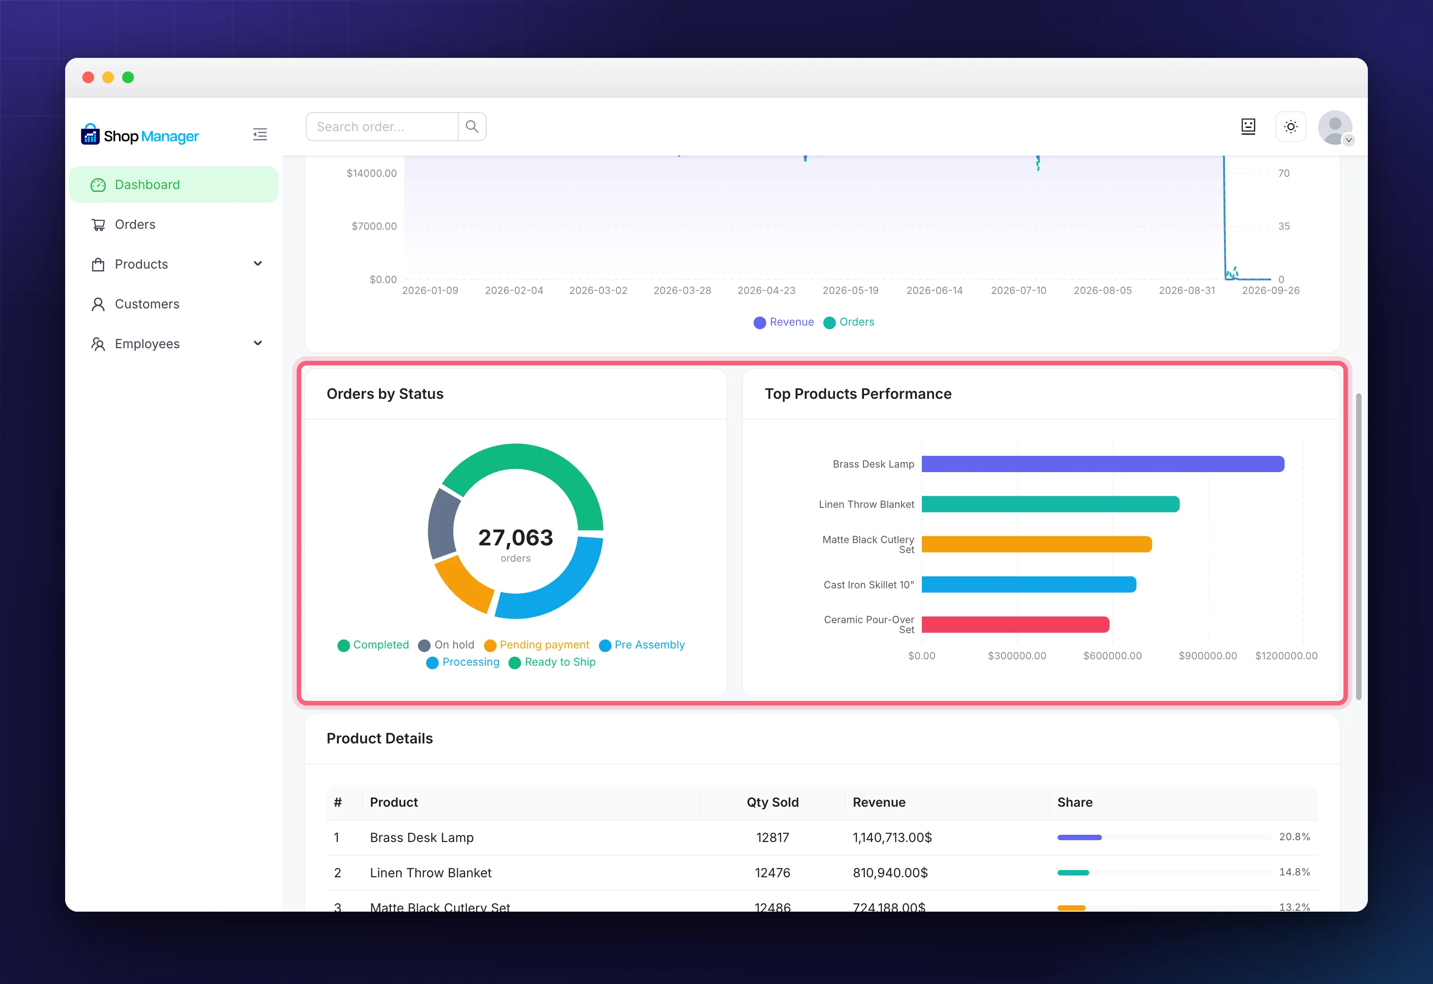Click the Shop Manager logo
1433x984 pixels.
140,135
